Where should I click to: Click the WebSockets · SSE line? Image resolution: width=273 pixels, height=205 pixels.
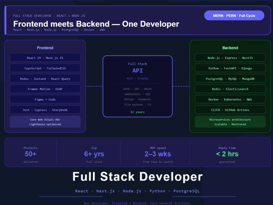click(x=138, y=94)
